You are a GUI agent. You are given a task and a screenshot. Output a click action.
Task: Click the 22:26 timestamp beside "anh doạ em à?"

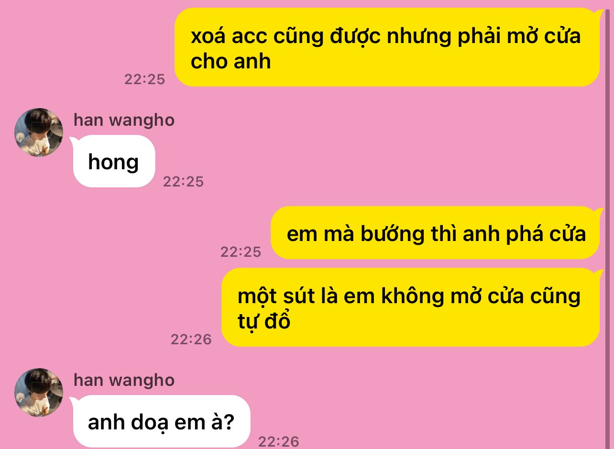[x=279, y=442]
